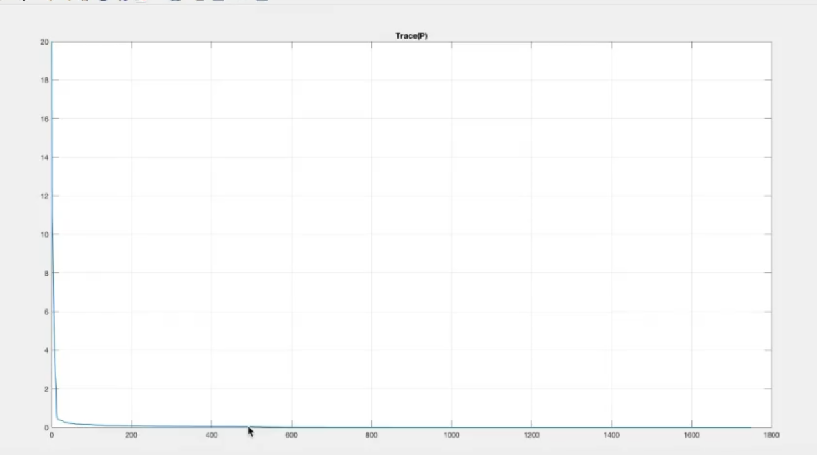Select the y-axis tick label 12
This screenshot has width=817, height=455.
point(44,196)
